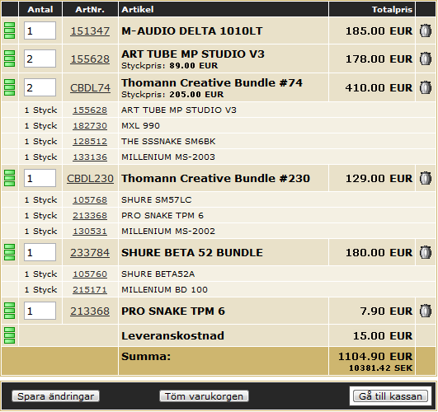Open article number 151347 link
This screenshot has width=438, height=412.
tap(90, 31)
